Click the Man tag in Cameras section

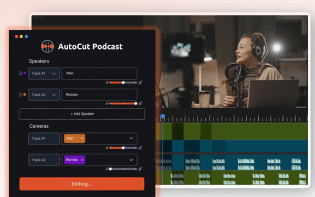75,138
